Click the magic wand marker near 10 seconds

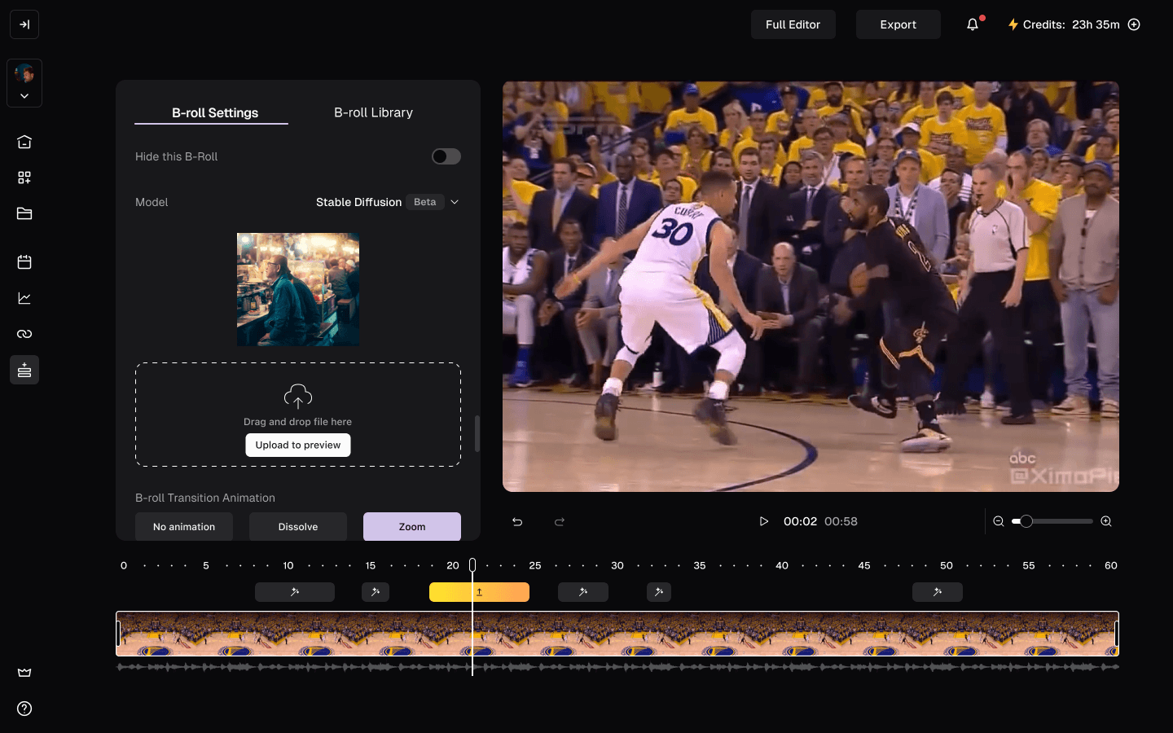click(x=295, y=592)
